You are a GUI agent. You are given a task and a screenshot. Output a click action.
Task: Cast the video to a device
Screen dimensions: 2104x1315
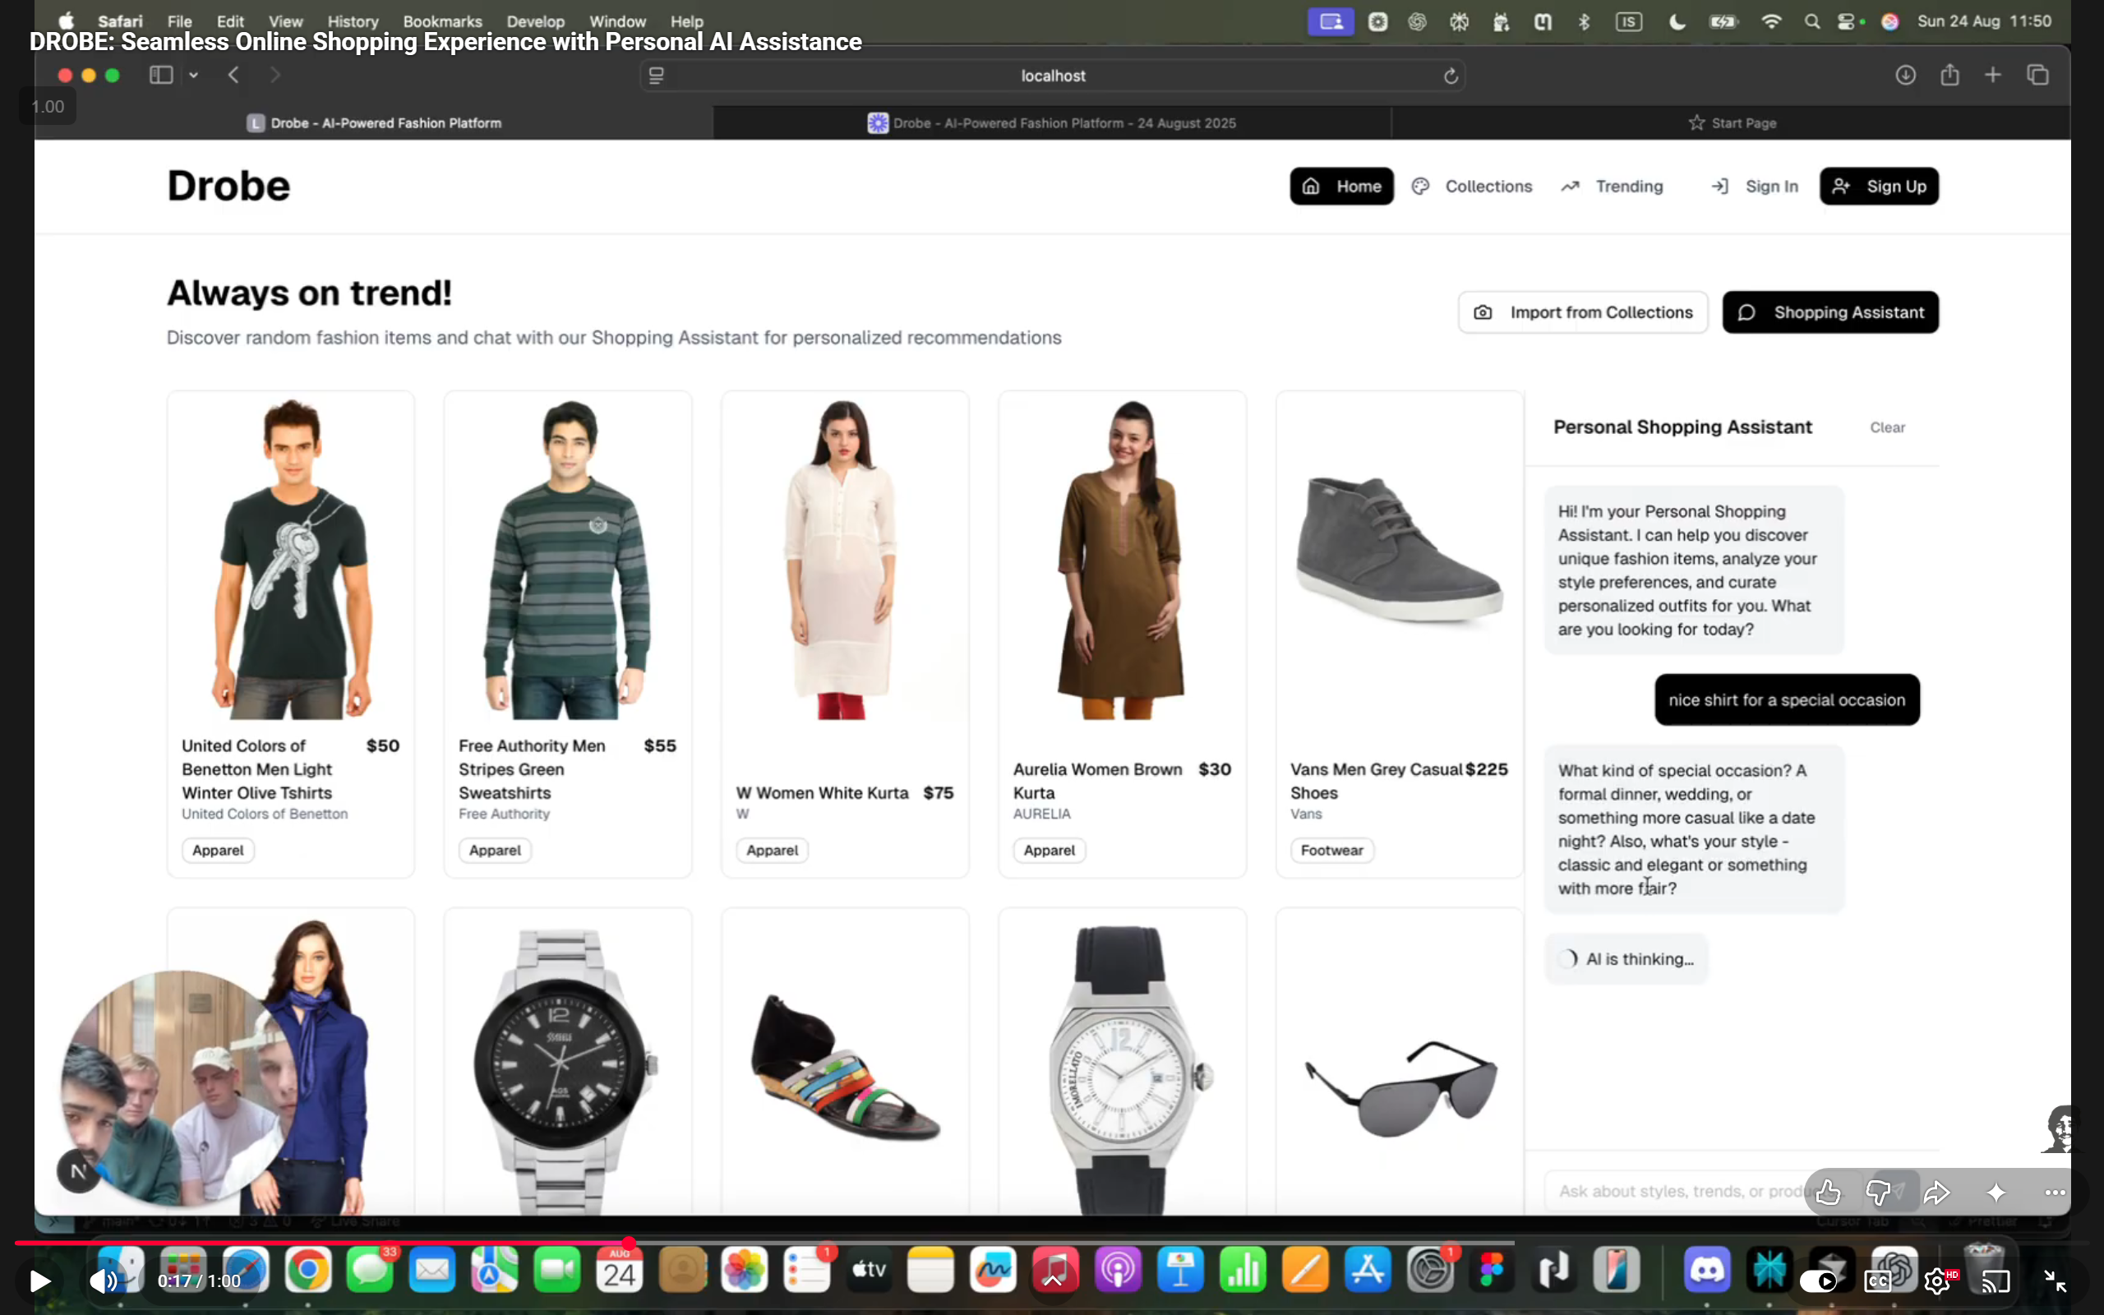point(1996,1281)
